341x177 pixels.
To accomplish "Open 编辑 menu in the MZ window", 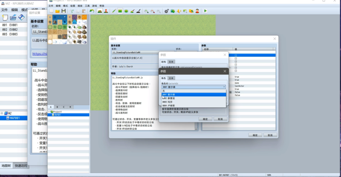I will [x=14, y=10].
